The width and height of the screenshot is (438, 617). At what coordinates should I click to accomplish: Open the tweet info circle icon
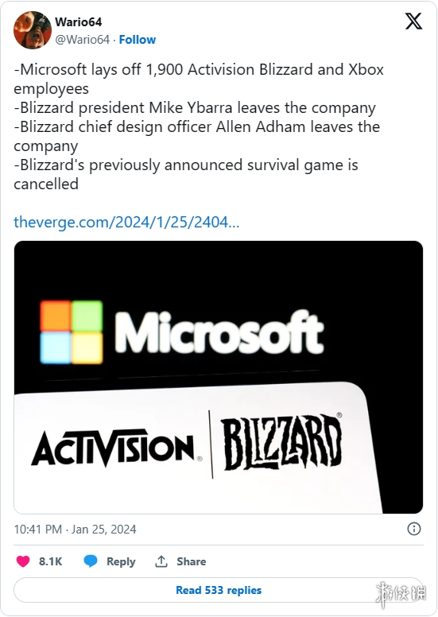(x=413, y=529)
